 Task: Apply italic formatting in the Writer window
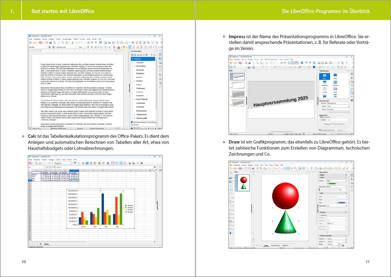pyautogui.click(x=92, y=47)
